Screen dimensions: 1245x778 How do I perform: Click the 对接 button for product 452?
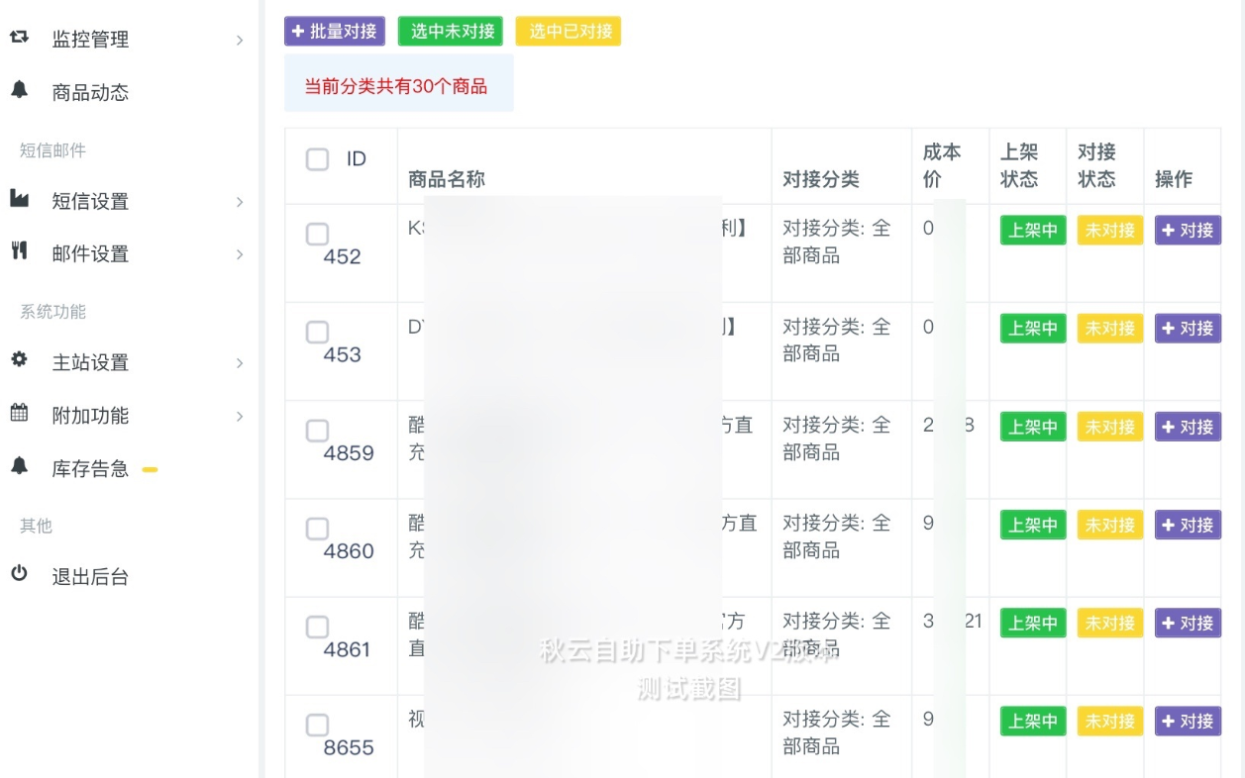(1187, 230)
